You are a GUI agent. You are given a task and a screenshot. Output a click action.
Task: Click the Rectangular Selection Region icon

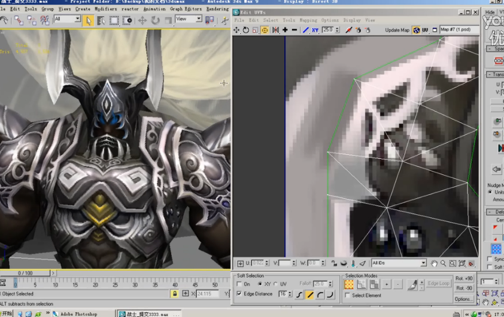114,20
